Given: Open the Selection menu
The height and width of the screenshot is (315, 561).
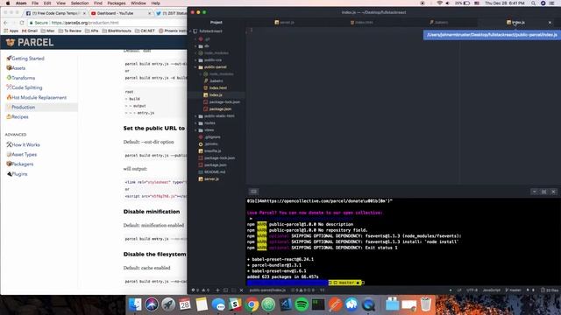Looking at the screenshot, I should pyautogui.click(x=80, y=3).
